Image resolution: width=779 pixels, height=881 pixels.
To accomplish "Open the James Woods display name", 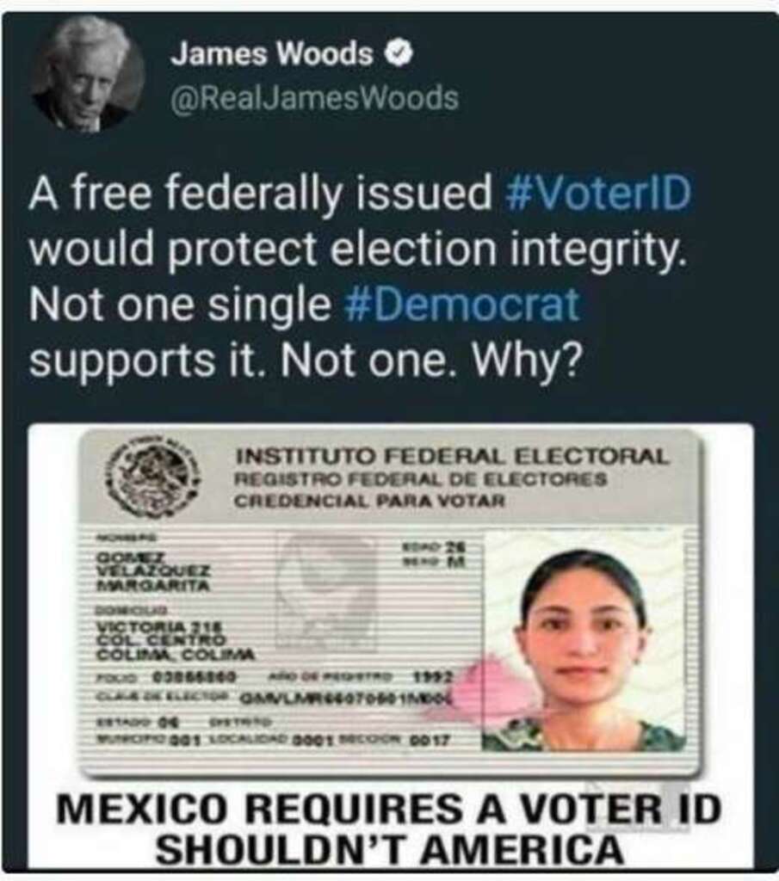I will click(272, 54).
